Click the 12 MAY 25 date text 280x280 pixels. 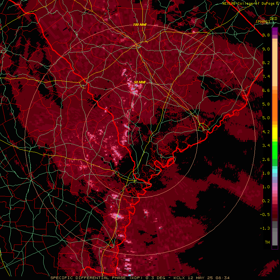click(x=201, y=278)
